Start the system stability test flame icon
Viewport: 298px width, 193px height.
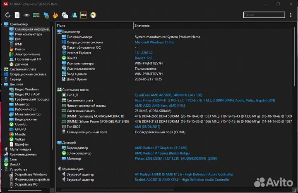pyautogui.click(x=55, y=15)
